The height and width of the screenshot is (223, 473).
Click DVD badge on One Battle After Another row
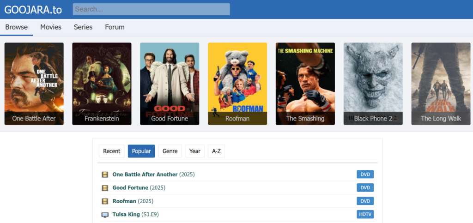[365, 175]
